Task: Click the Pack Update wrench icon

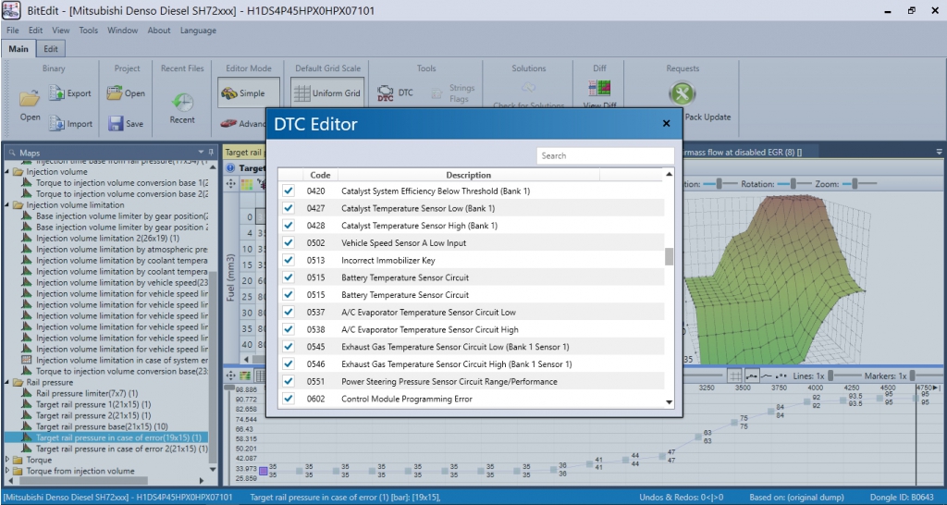Action: point(683,93)
